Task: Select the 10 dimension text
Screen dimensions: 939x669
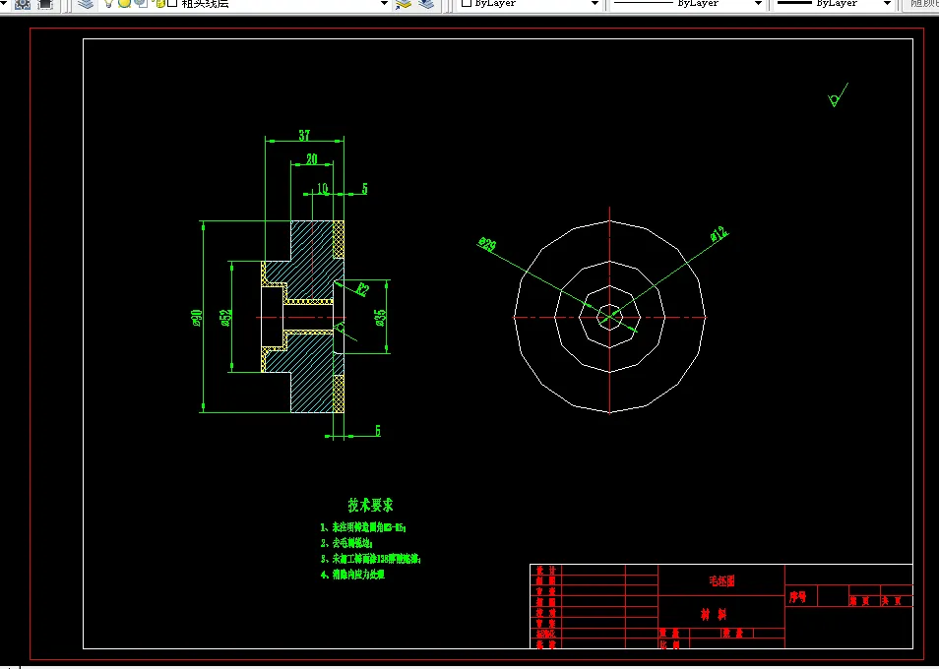Action: point(322,189)
